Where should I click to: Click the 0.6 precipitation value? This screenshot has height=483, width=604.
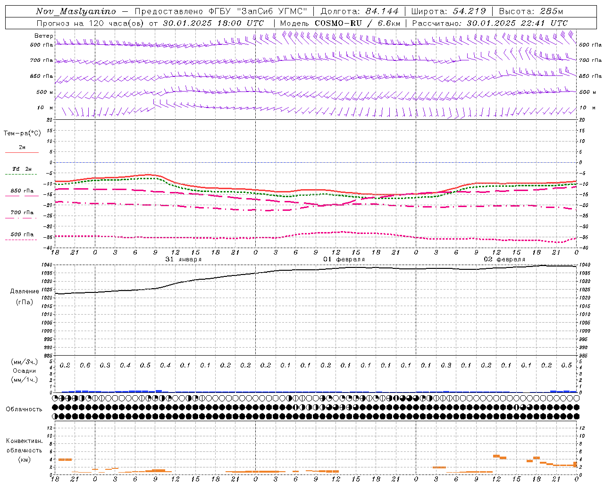(85, 366)
